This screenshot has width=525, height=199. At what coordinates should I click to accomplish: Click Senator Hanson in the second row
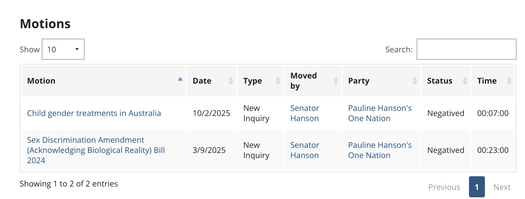(305, 150)
